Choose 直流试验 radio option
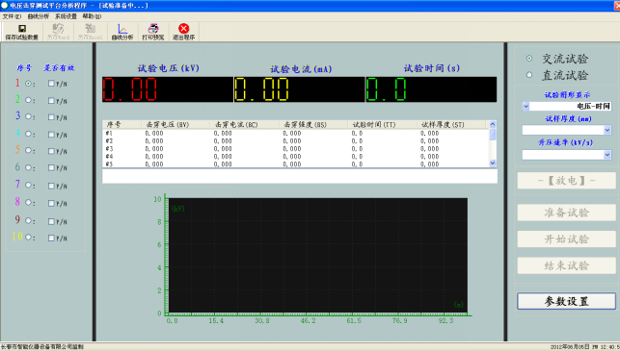This screenshot has width=620, height=351. click(x=529, y=75)
